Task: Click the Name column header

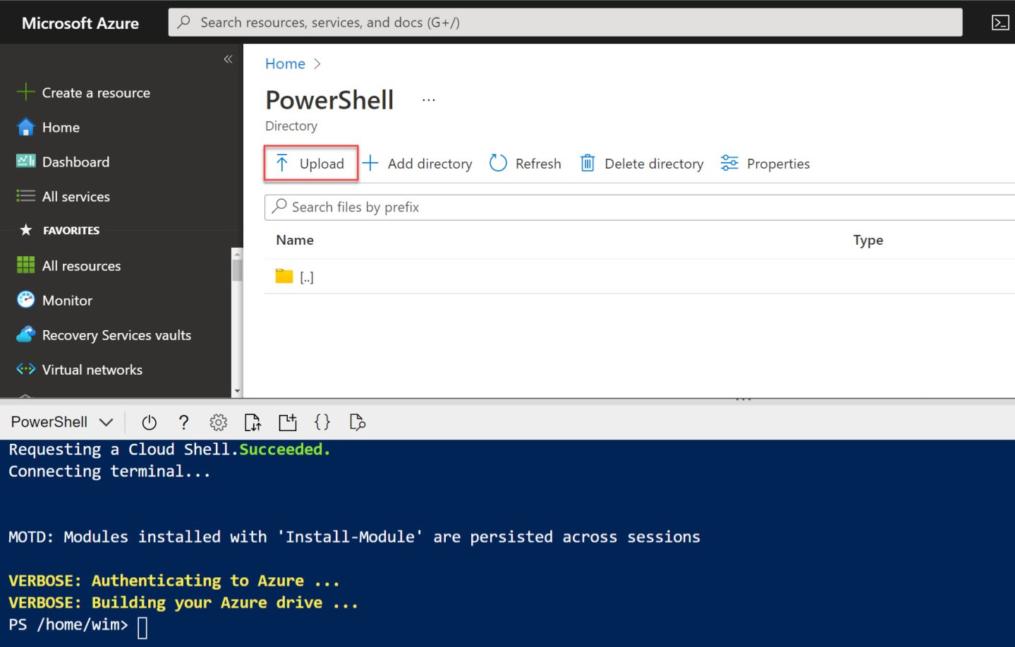Action: tap(295, 240)
